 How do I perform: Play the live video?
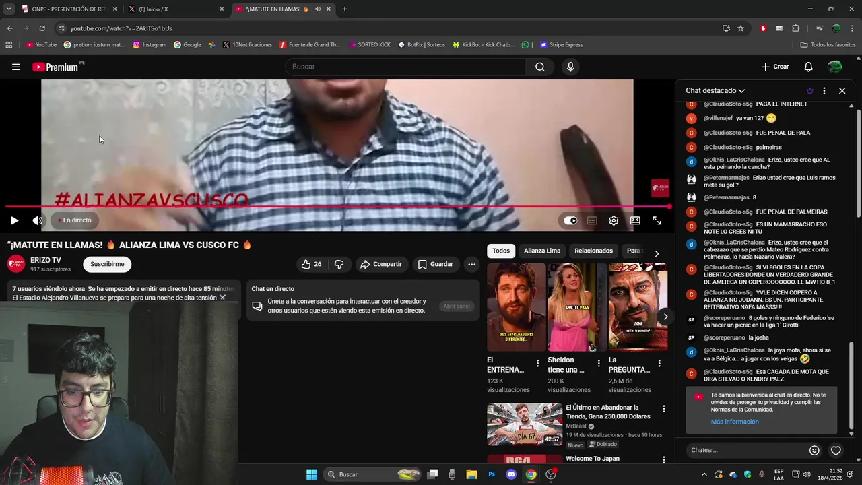point(14,220)
